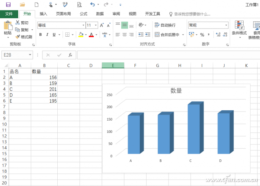This screenshot has width=260, height=186.
Task: Switch to 数据 Data tab
Action: pyautogui.click(x=100, y=14)
